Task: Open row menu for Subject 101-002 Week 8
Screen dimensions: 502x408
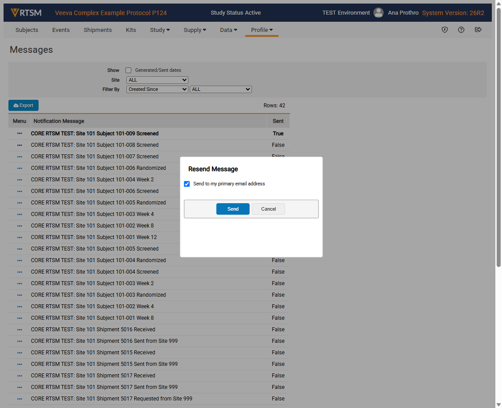Action: pos(20,226)
